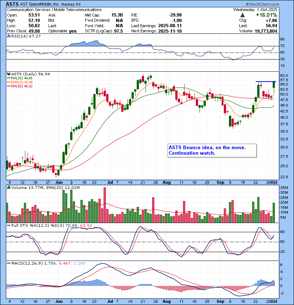Click the Last price 56.94 in the header
The width and height of the screenshot is (294, 305).
(272, 26)
